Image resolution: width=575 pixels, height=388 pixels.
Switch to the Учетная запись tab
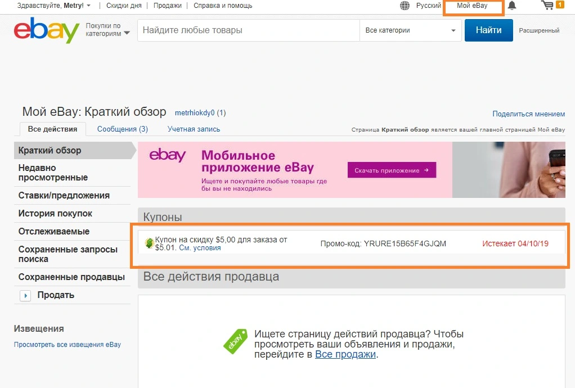pyautogui.click(x=194, y=129)
